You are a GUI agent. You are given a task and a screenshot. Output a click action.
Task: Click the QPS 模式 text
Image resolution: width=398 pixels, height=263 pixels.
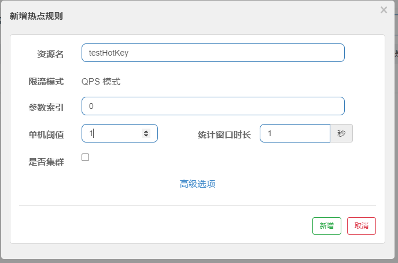pyautogui.click(x=101, y=82)
